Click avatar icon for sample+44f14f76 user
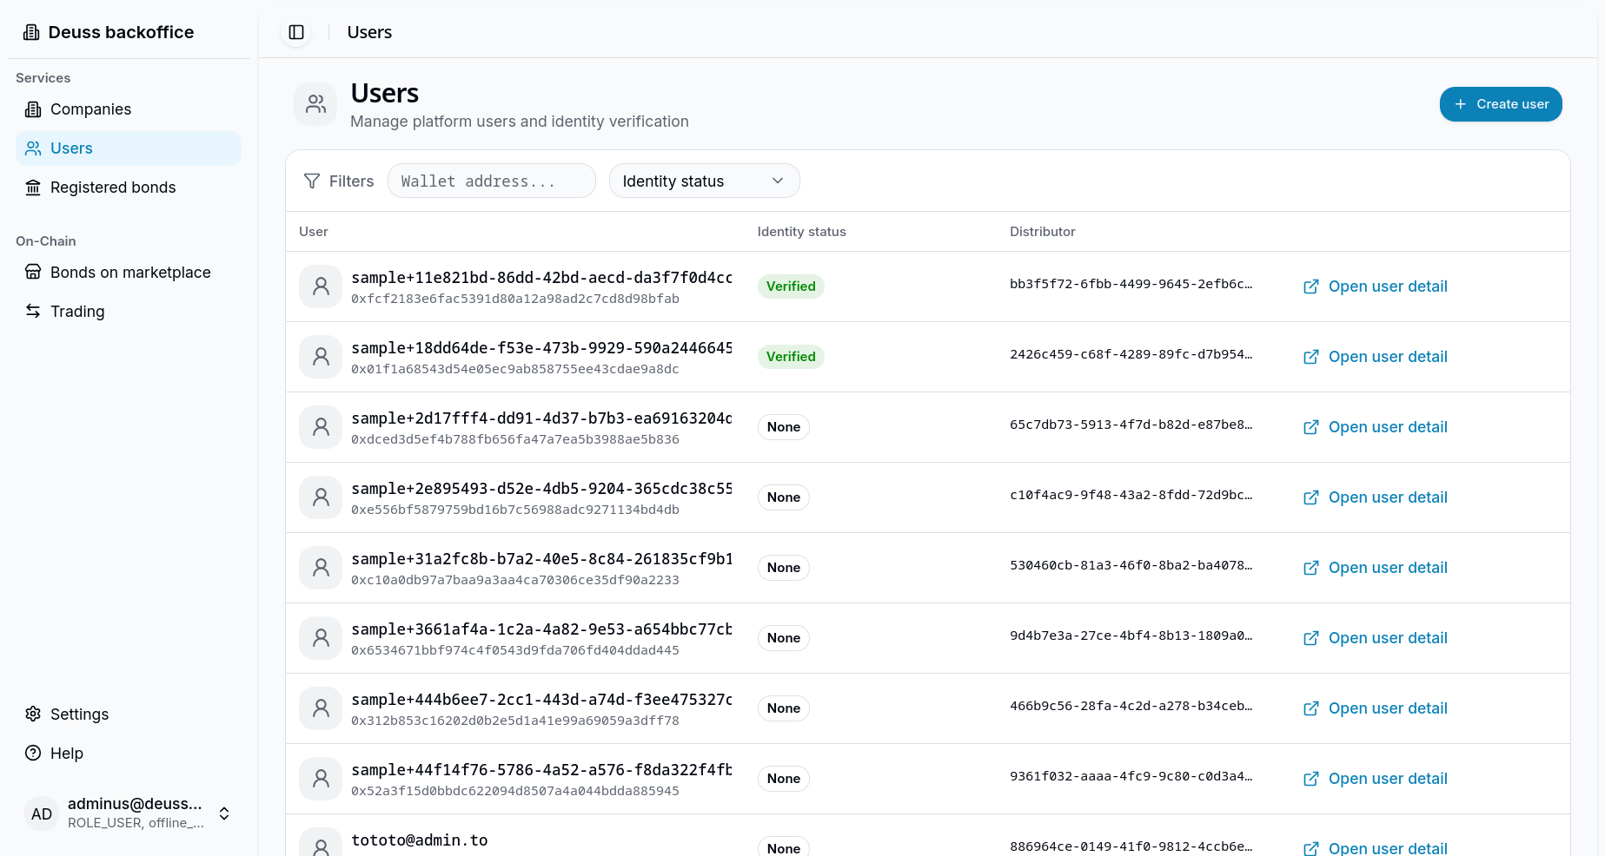The height and width of the screenshot is (856, 1605). pos(321,779)
